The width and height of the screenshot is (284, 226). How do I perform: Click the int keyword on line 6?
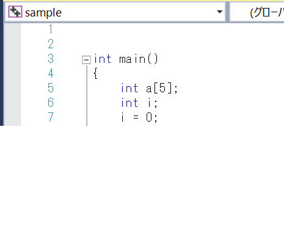pyautogui.click(x=129, y=103)
